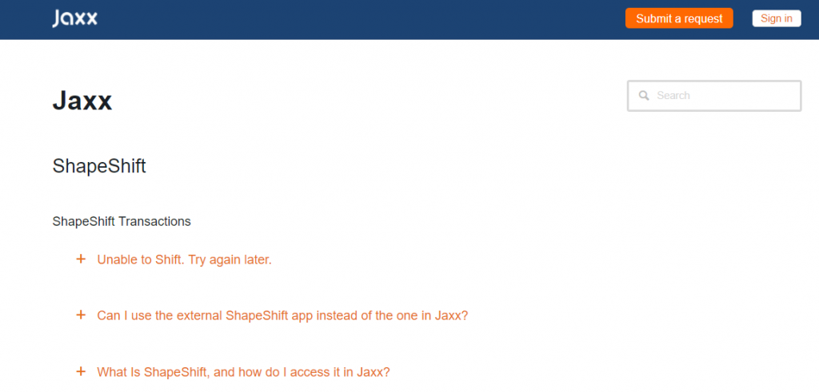Viewport: 819px width, 392px height.
Task: Click the Submit a request button
Action: click(x=679, y=19)
